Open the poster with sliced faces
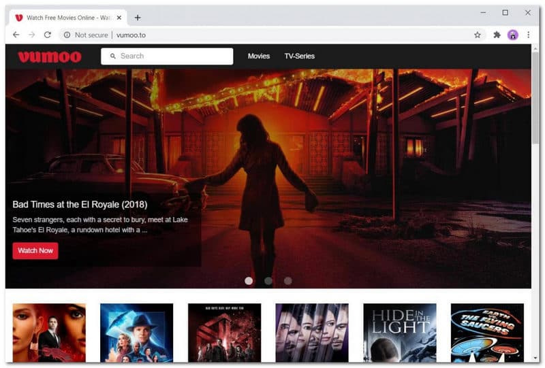Screen dimensions: 545x368 [312, 333]
